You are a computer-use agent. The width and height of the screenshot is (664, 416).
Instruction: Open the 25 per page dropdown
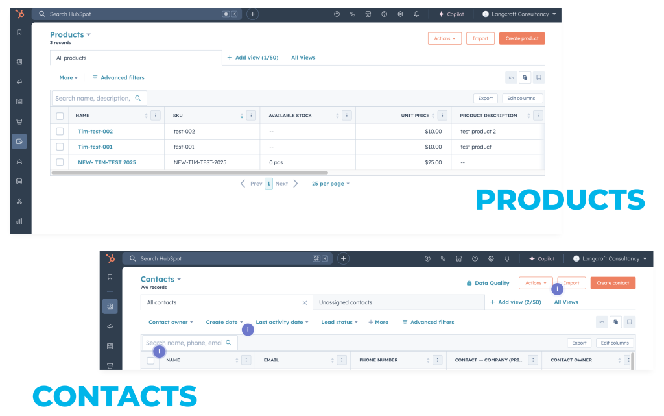click(x=331, y=184)
